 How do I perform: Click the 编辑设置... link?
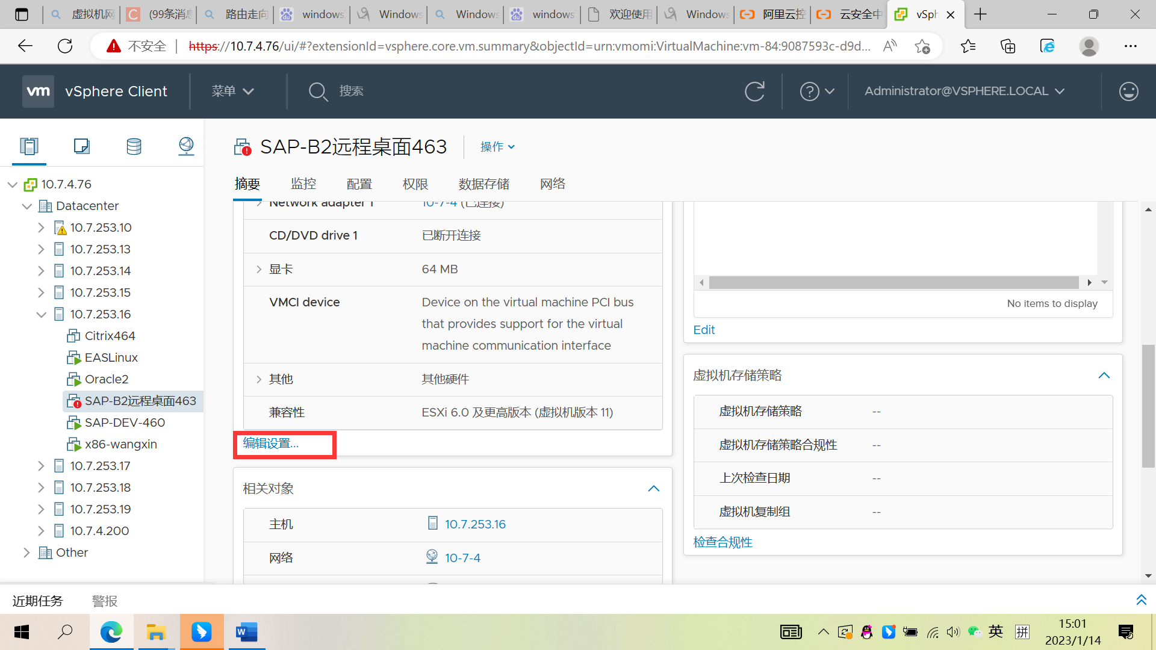tap(271, 444)
